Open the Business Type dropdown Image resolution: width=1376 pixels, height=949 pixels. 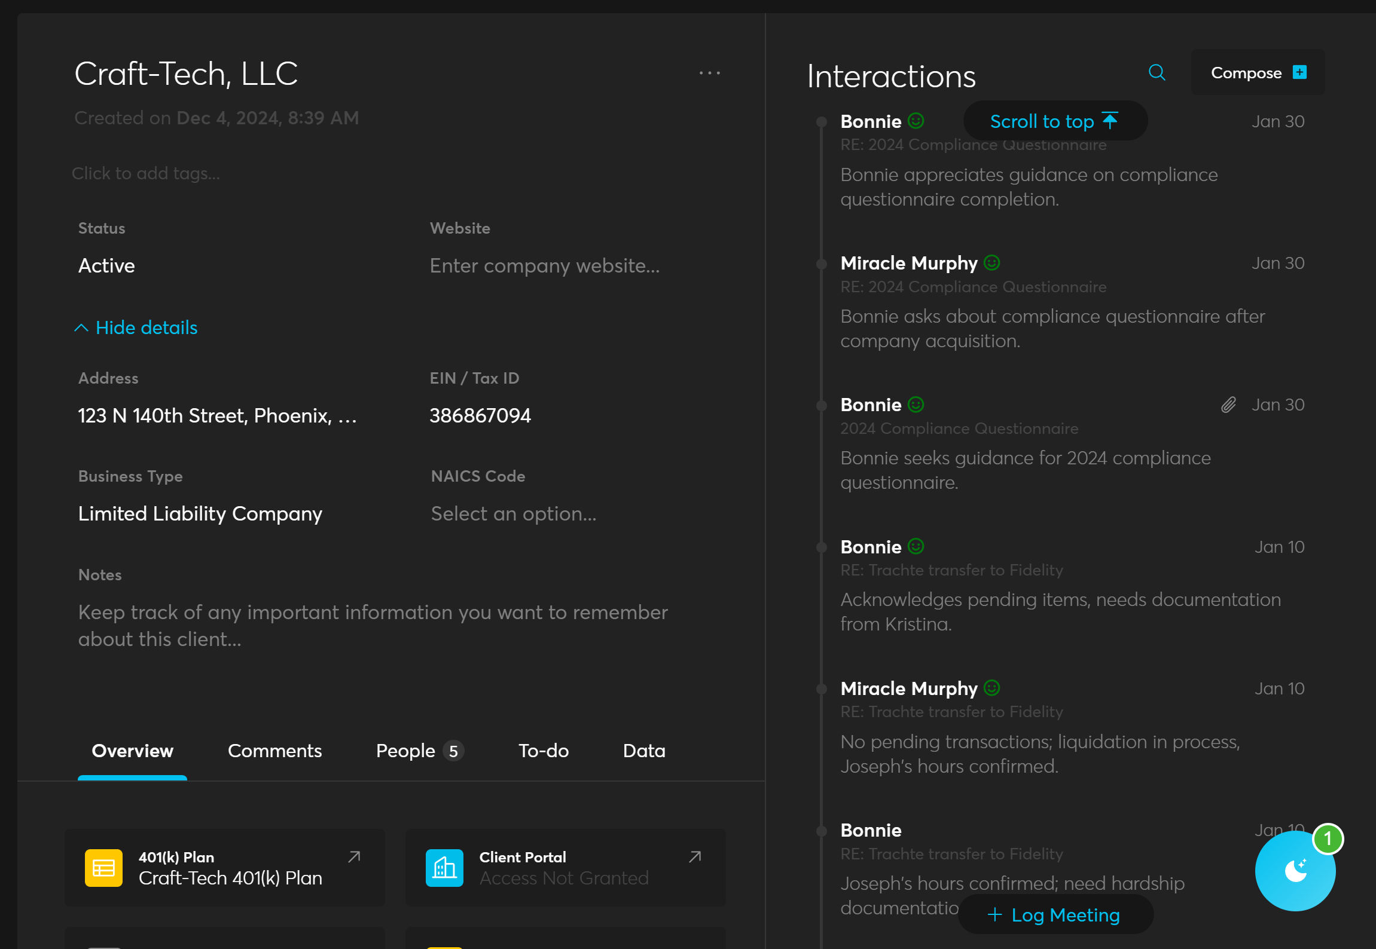pos(200,514)
